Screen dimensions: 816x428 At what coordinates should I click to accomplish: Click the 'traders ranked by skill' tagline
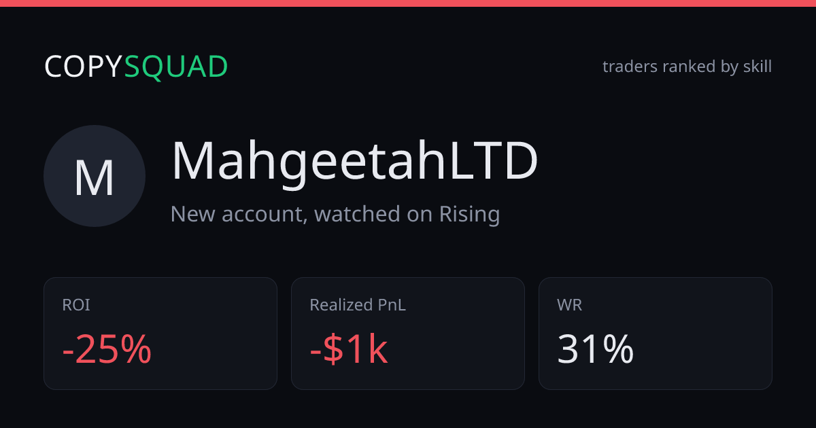coord(687,67)
